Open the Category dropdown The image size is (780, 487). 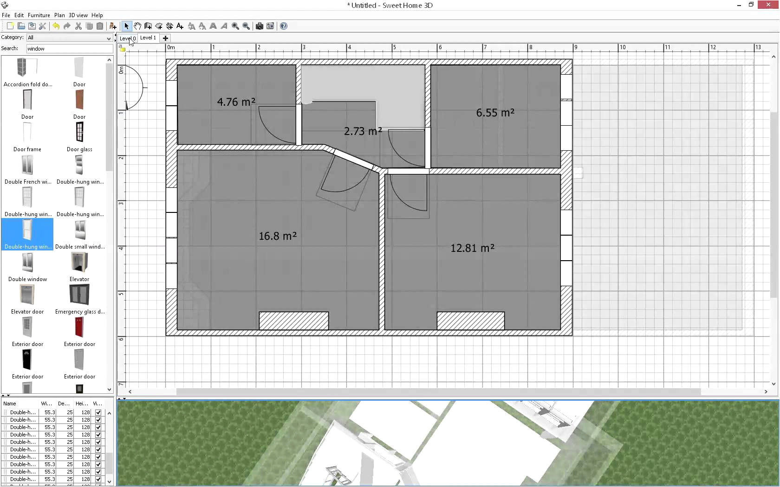pos(69,38)
